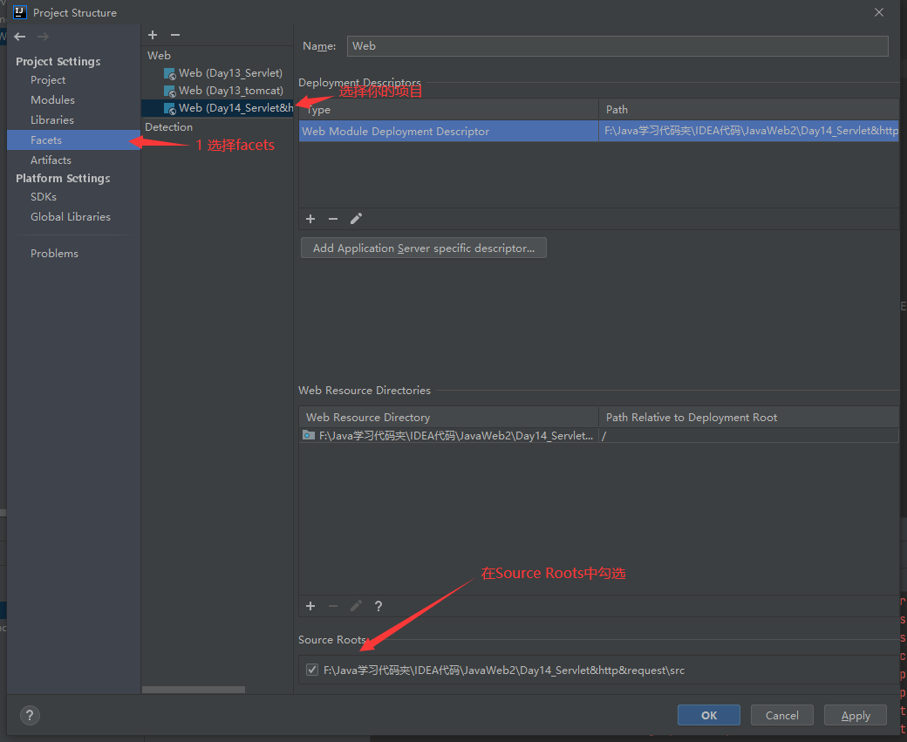Select Web (Day13_Servlet) facet

[x=230, y=73]
